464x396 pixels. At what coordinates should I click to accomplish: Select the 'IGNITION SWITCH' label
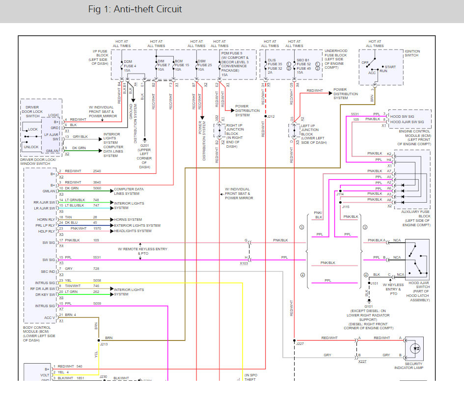[x=412, y=53]
